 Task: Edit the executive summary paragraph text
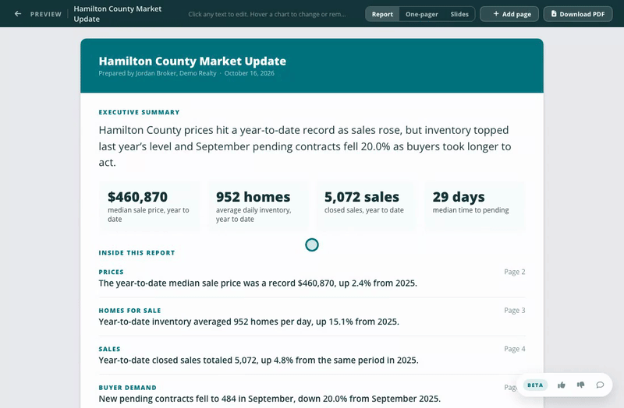[x=305, y=146]
